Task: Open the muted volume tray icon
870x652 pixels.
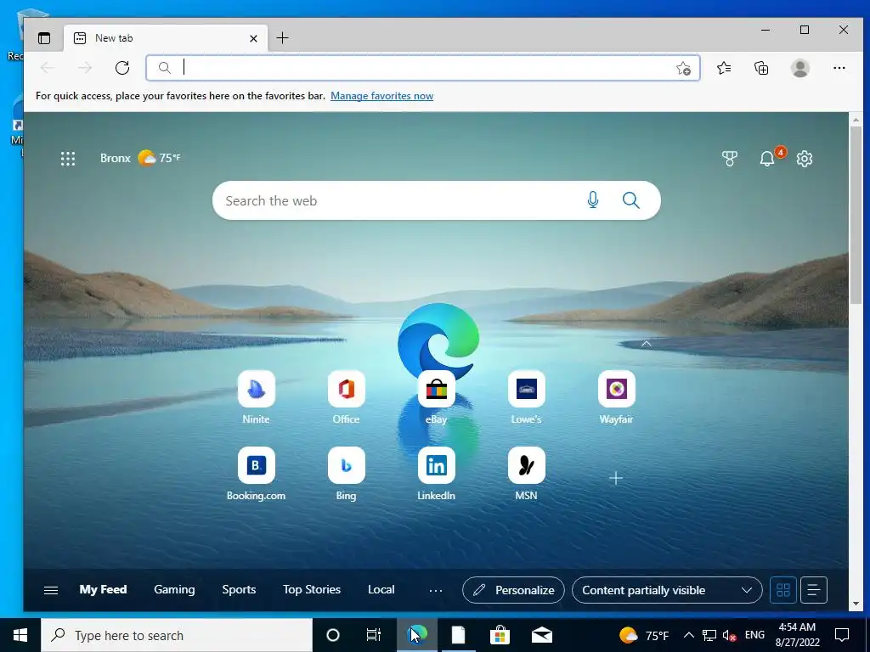Action: pyautogui.click(x=729, y=635)
